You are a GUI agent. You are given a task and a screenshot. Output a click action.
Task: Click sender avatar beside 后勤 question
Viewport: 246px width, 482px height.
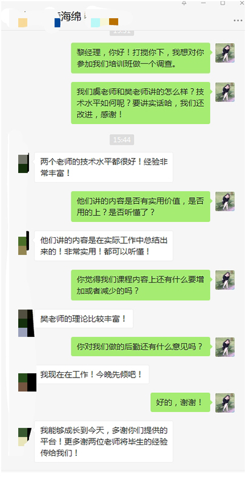225,347
